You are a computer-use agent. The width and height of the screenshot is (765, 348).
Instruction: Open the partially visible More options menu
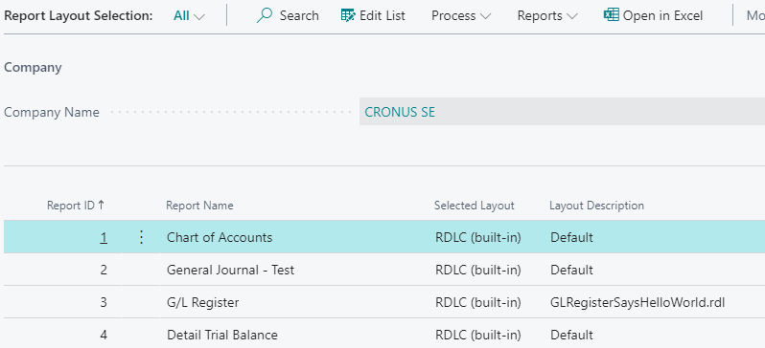(755, 15)
